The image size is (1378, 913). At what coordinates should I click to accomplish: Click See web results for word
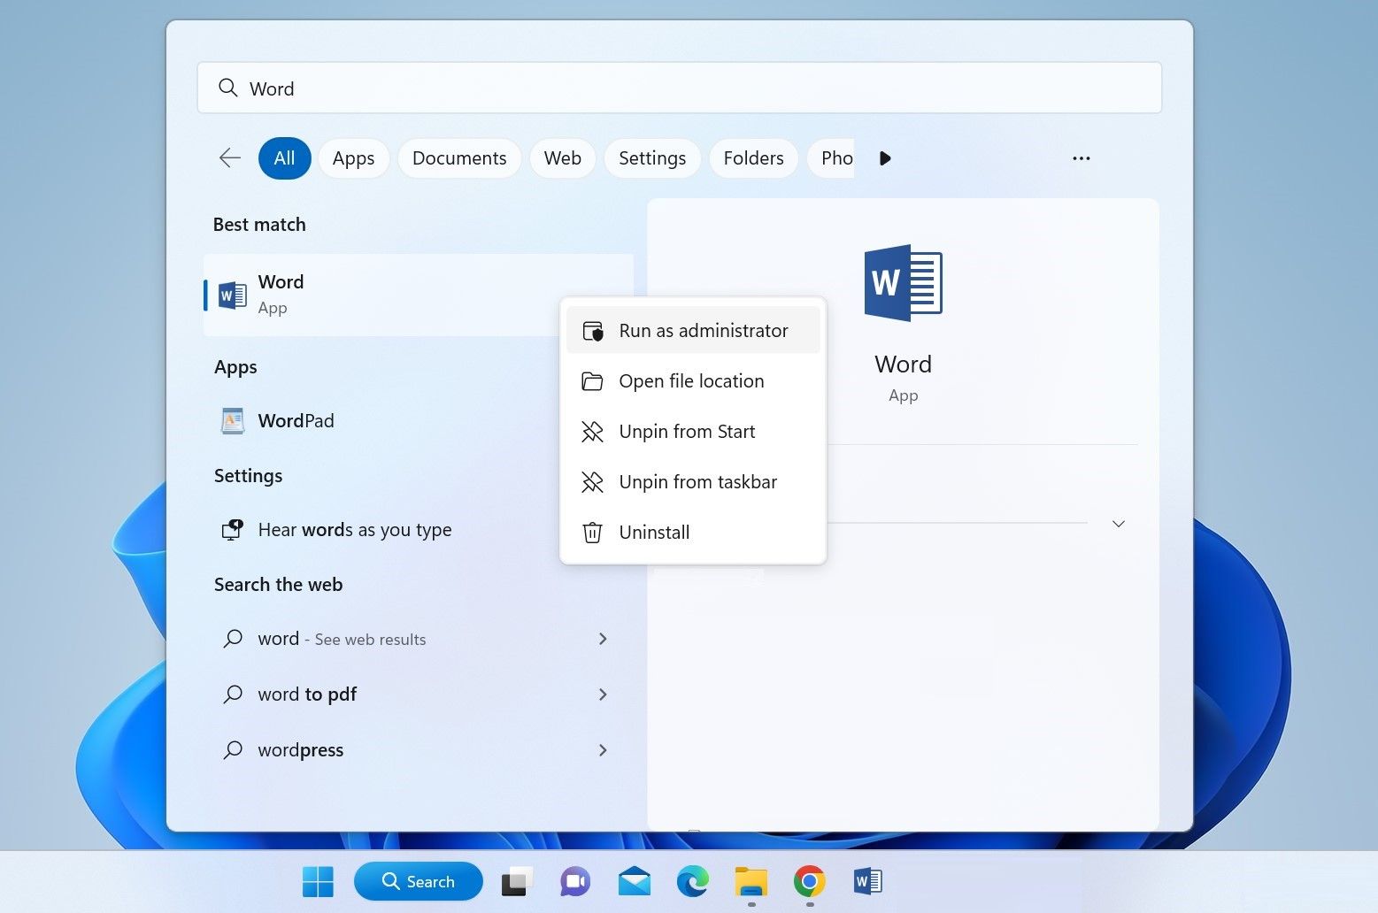point(341,639)
